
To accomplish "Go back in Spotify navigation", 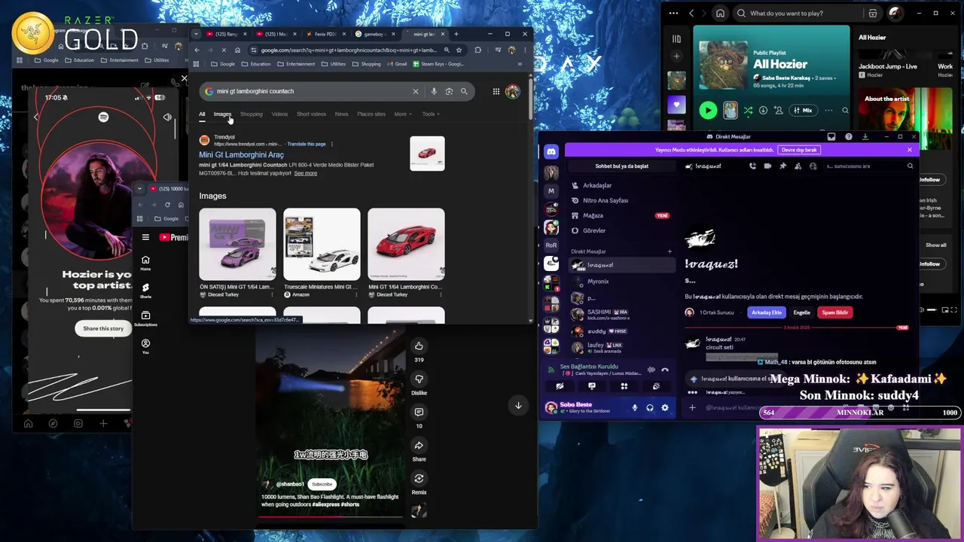I will click(x=691, y=13).
